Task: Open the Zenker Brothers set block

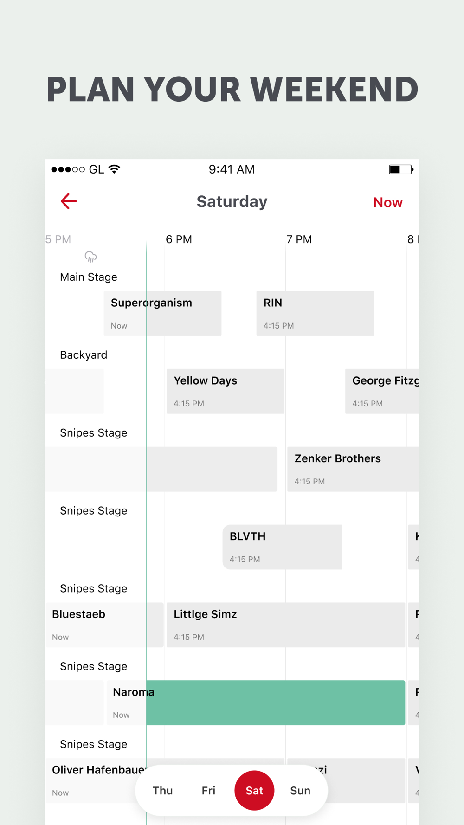Action: 353,469
